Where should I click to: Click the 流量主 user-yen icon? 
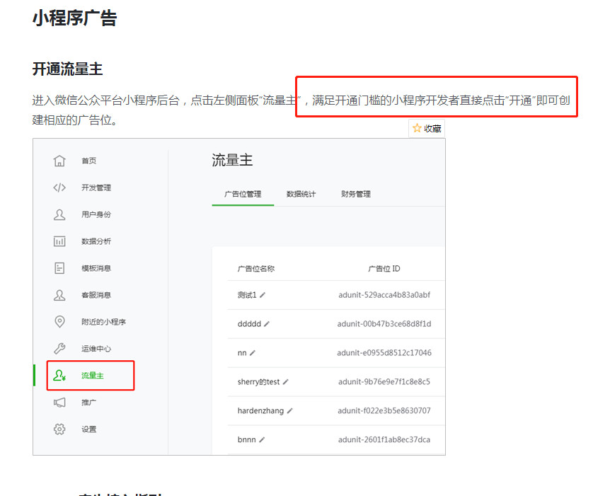click(x=59, y=376)
